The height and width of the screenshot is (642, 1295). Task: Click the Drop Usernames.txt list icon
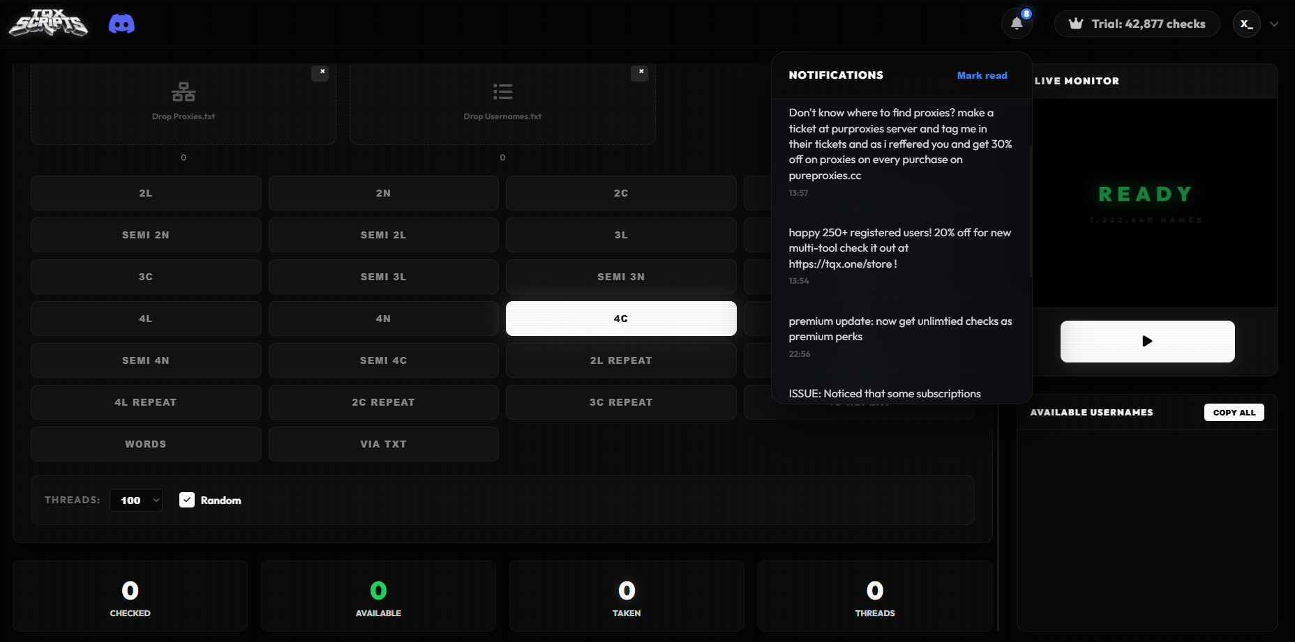click(x=502, y=91)
